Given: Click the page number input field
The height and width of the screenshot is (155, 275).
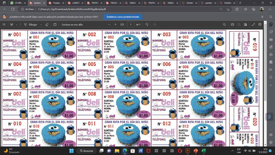Looking at the screenshot, I should tap(131, 25).
